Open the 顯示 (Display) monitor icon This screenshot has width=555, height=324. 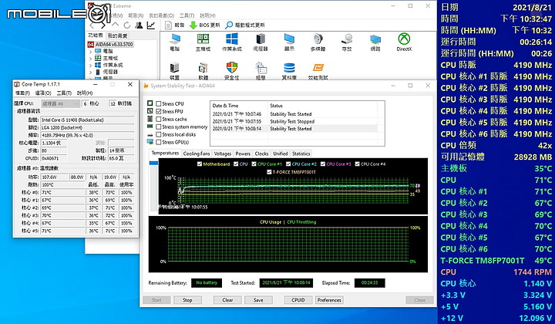tap(289, 39)
